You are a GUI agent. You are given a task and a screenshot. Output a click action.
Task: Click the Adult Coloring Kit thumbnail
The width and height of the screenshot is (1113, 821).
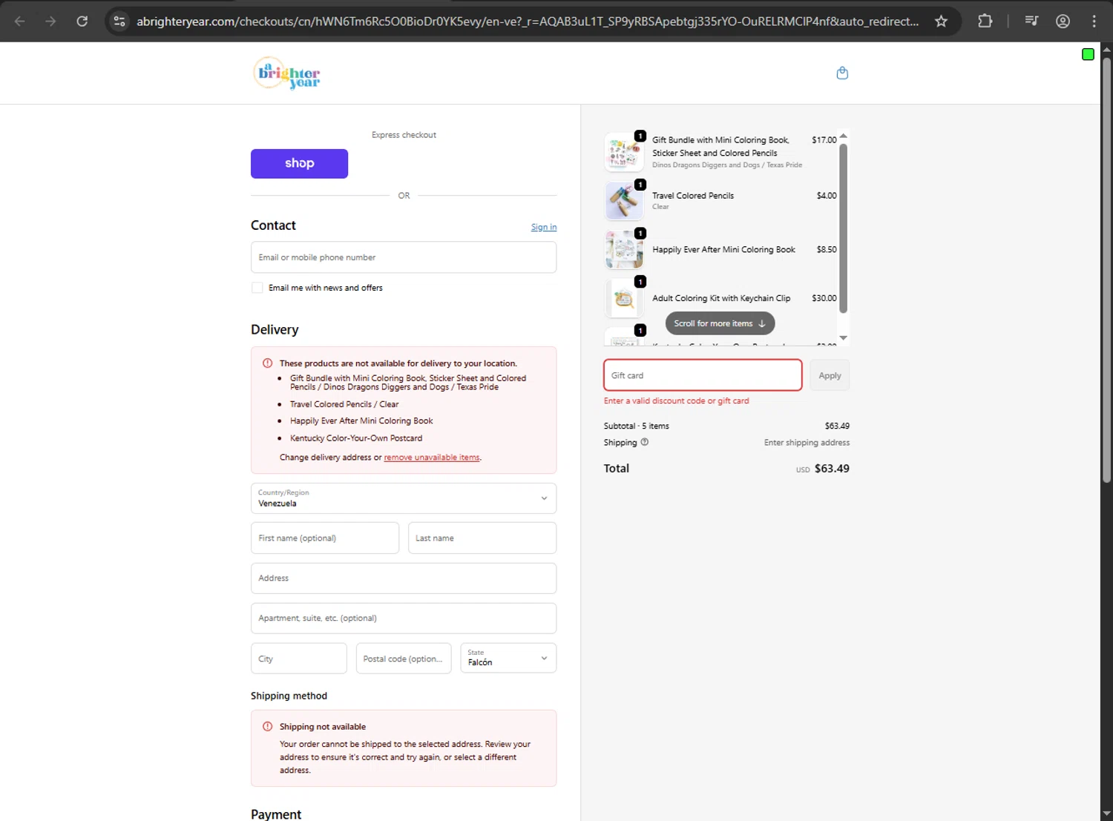click(x=624, y=298)
